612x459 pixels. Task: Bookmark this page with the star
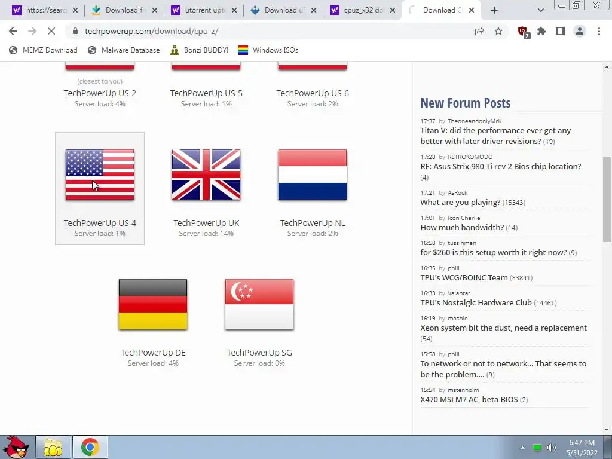(x=498, y=31)
